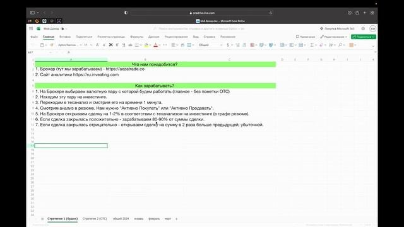404x227 pixels.
Task: Click the Name Box showing A17
Action: coord(39,52)
